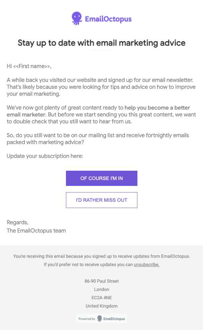203x330 pixels.
Task: Confirm subscription with 'OF COURSE I'M IN'
Action: pos(101,178)
